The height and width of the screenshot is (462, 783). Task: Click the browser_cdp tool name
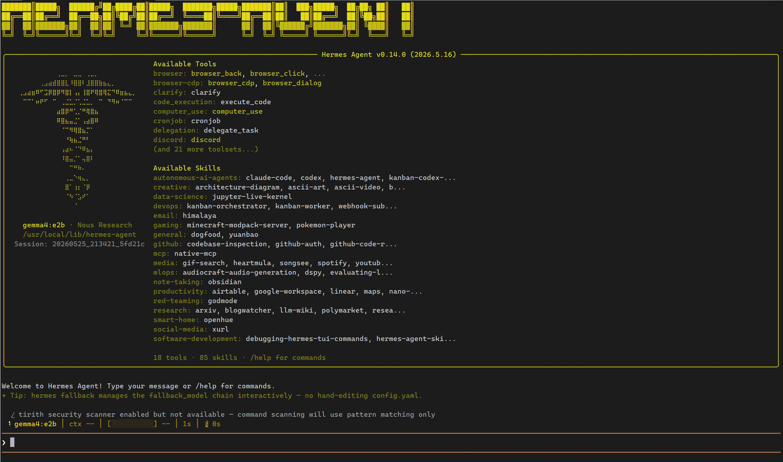[231, 83]
